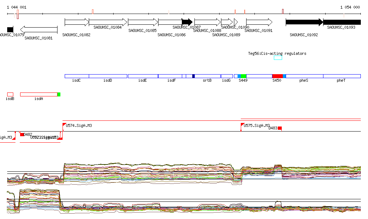368x219 pixels.
Task: Select the isdD annotation segment
Action: coord(108,76)
